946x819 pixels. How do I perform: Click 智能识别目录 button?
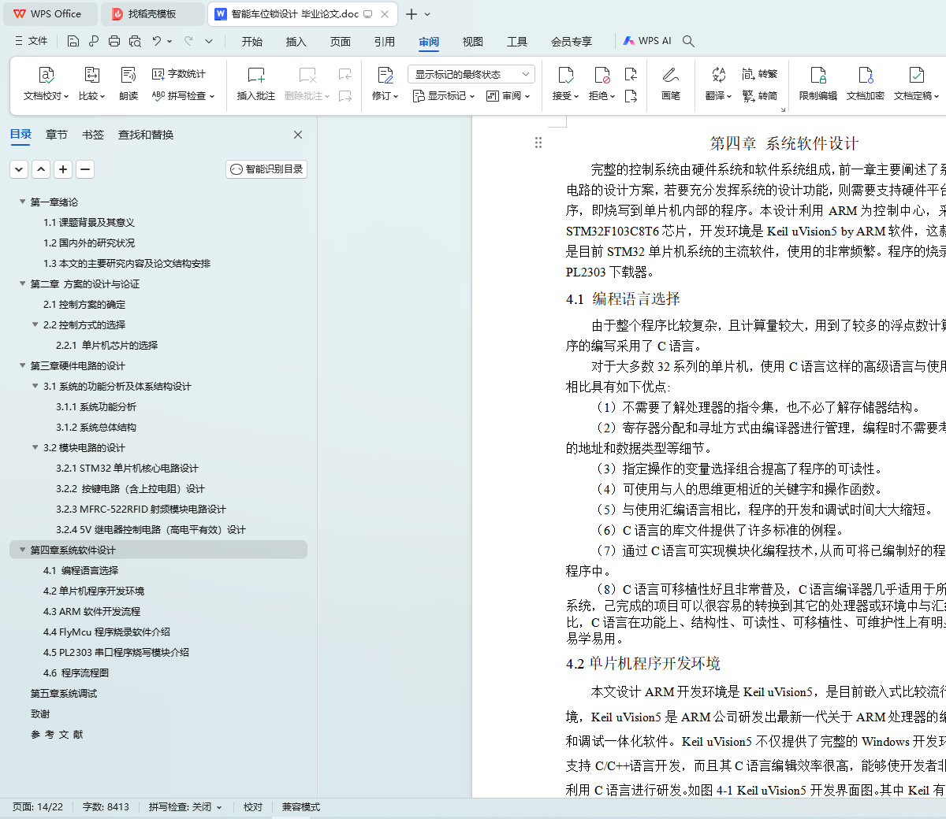(266, 169)
